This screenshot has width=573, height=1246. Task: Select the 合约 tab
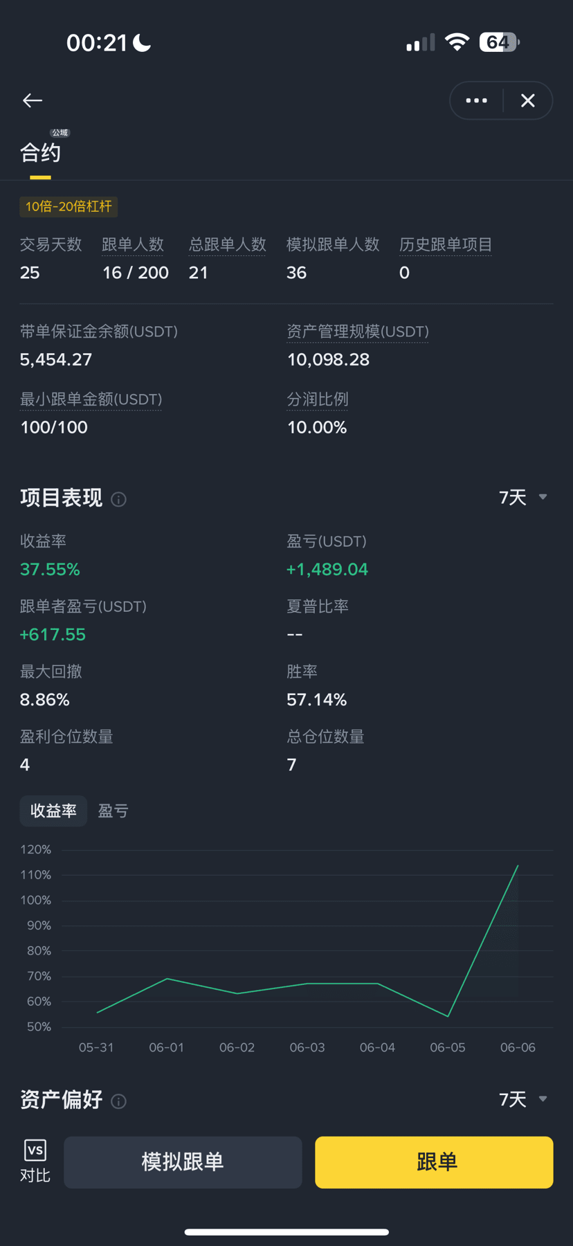click(x=40, y=153)
